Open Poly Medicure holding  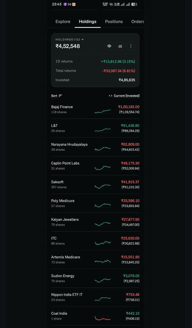point(95,203)
